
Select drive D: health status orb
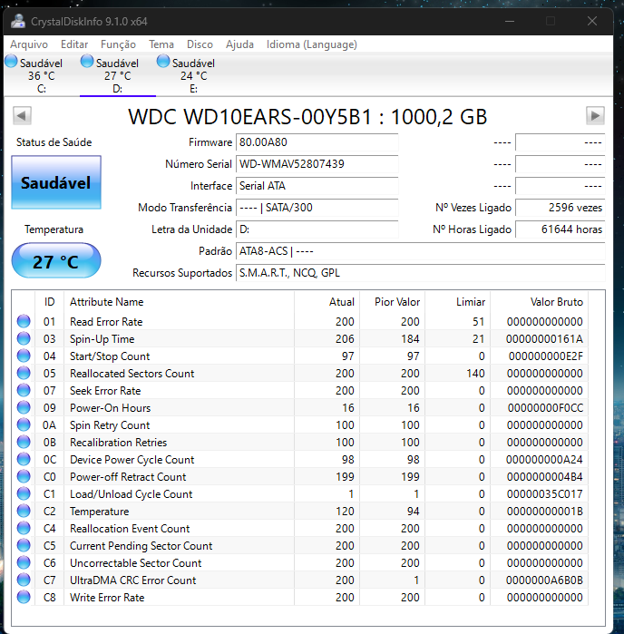pyautogui.click(x=87, y=62)
